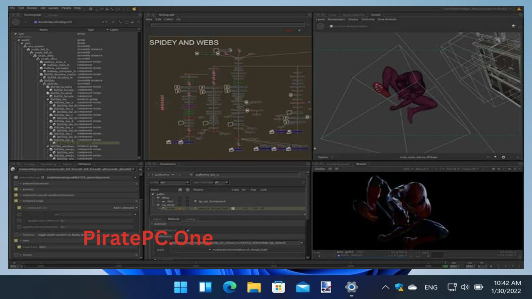
Task: Open the Manipulators menu in Viewer
Action: click(x=336, y=19)
